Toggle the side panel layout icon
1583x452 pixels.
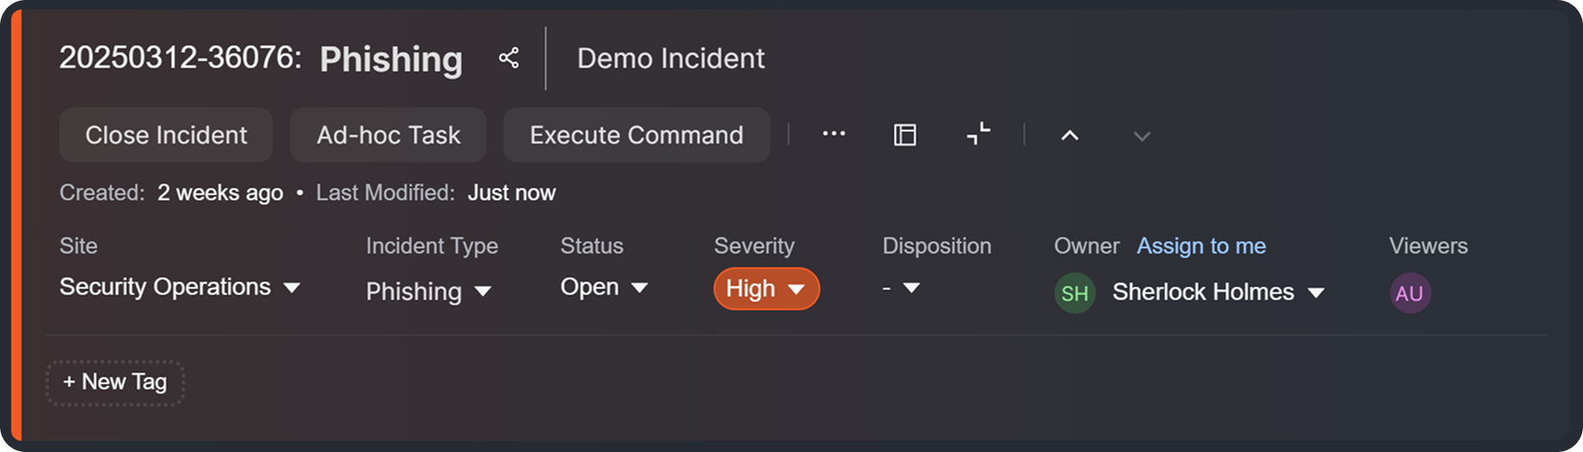(905, 135)
